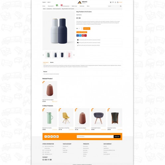Screen dimensions: 165x165
Task: Open Google Plus icon in newsletter bar
Action: pyautogui.click(x=57, y=136)
